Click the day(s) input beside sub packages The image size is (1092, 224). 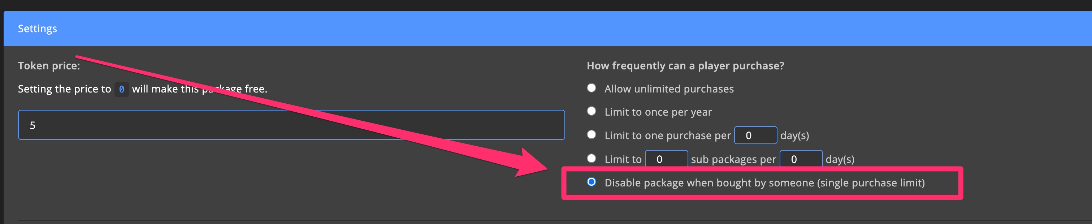click(x=801, y=158)
